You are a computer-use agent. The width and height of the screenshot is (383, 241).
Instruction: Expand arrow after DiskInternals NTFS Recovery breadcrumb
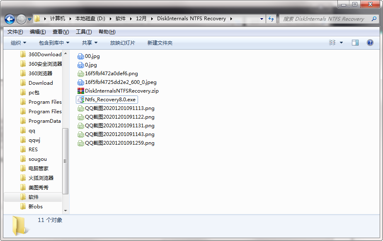[x=231, y=19]
